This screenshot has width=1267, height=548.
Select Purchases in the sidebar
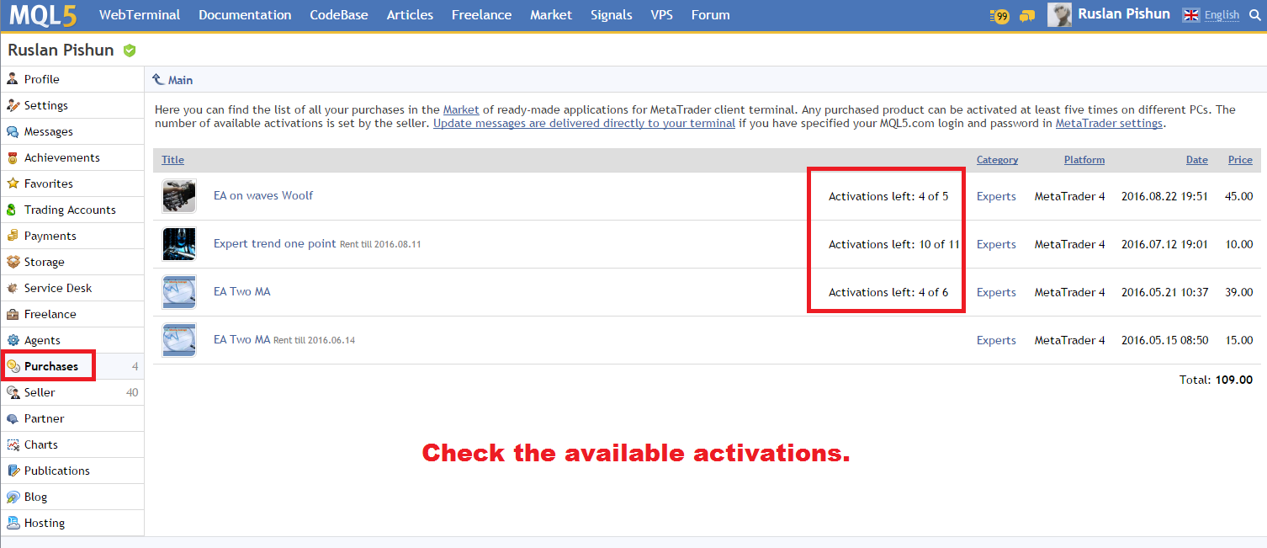tap(50, 366)
